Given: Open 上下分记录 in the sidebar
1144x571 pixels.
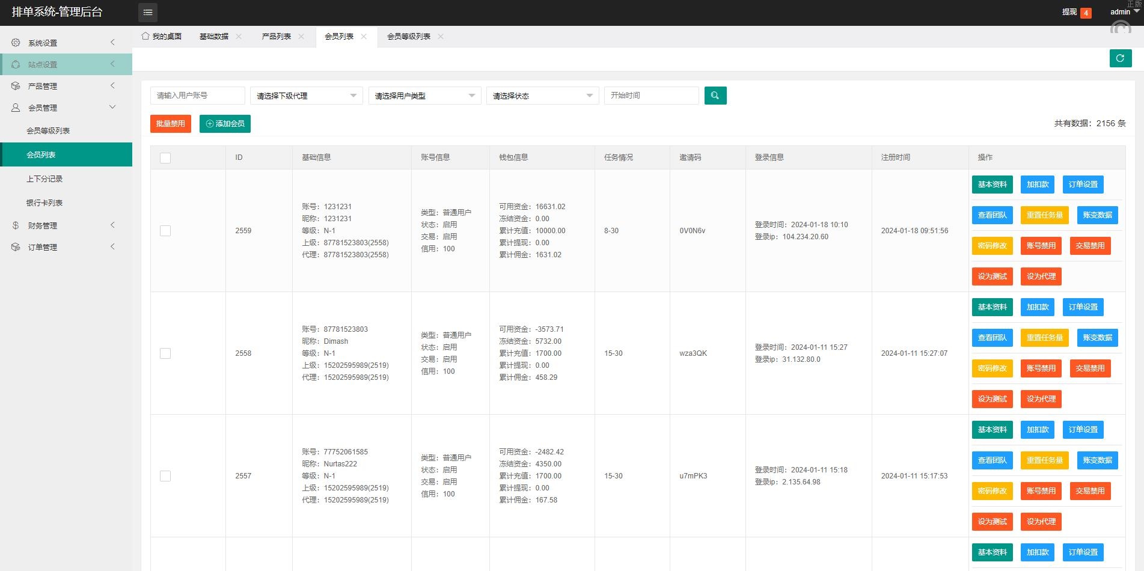Looking at the screenshot, I should point(44,179).
